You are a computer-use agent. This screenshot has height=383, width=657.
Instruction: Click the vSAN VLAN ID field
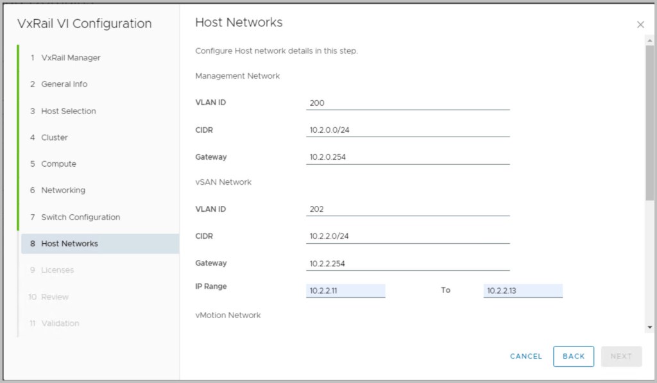pyautogui.click(x=407, y=209)
